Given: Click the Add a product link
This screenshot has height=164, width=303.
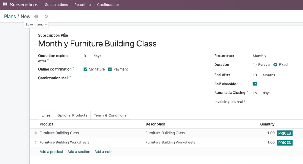Looking at the screenshot, I should [x=51, y=152].
